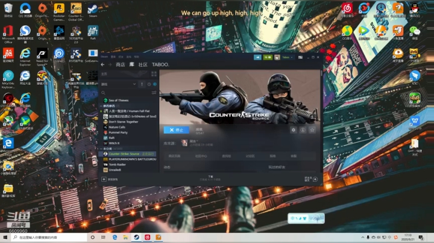This screenshot has width=434, height=243.
Task: Open the green friends/messages button in Steam header
Action: pyautogui.click(x=268, y=57)
